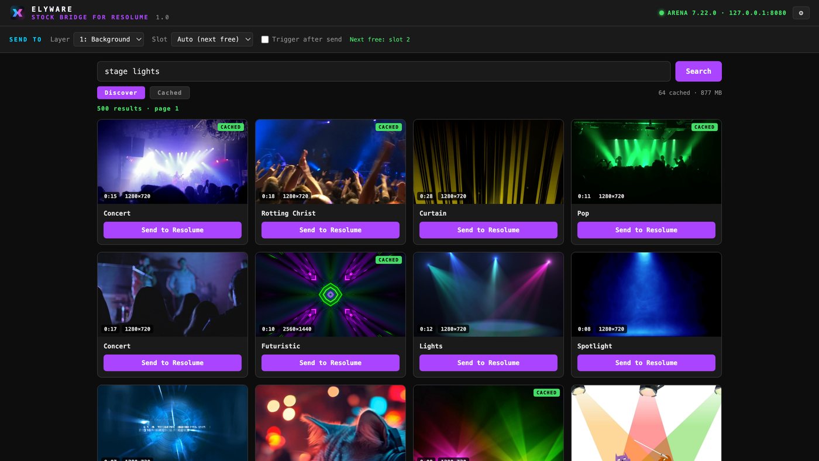Click the green connection status dot
The height and width of the screenshot is (461, 819).
(662, 13)
